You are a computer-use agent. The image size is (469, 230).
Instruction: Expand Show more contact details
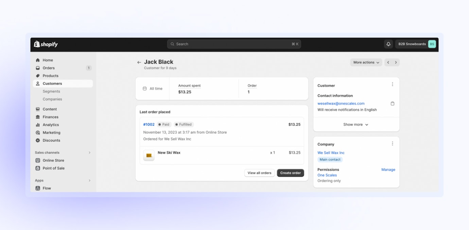pyautogui.click(x=356, y=125)
